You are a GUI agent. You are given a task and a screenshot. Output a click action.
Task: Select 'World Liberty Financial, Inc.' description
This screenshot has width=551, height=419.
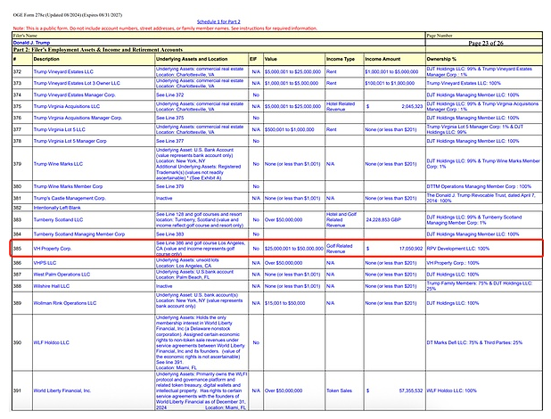62,390
